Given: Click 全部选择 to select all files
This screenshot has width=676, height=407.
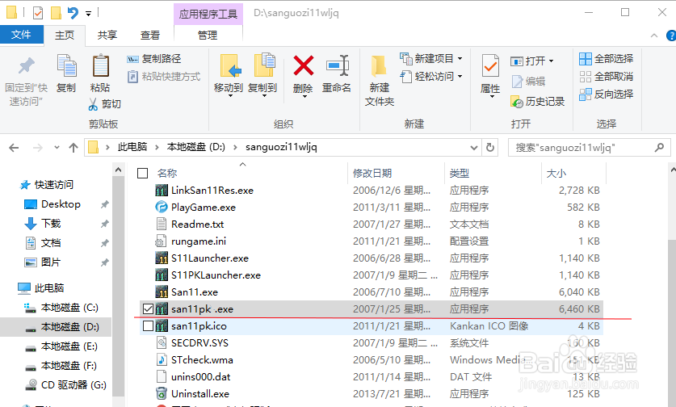Looking at the screenshot, I should [607, 59].
